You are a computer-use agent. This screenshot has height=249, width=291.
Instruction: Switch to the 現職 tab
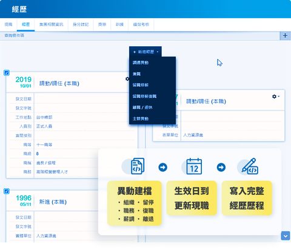coord(8,24)
